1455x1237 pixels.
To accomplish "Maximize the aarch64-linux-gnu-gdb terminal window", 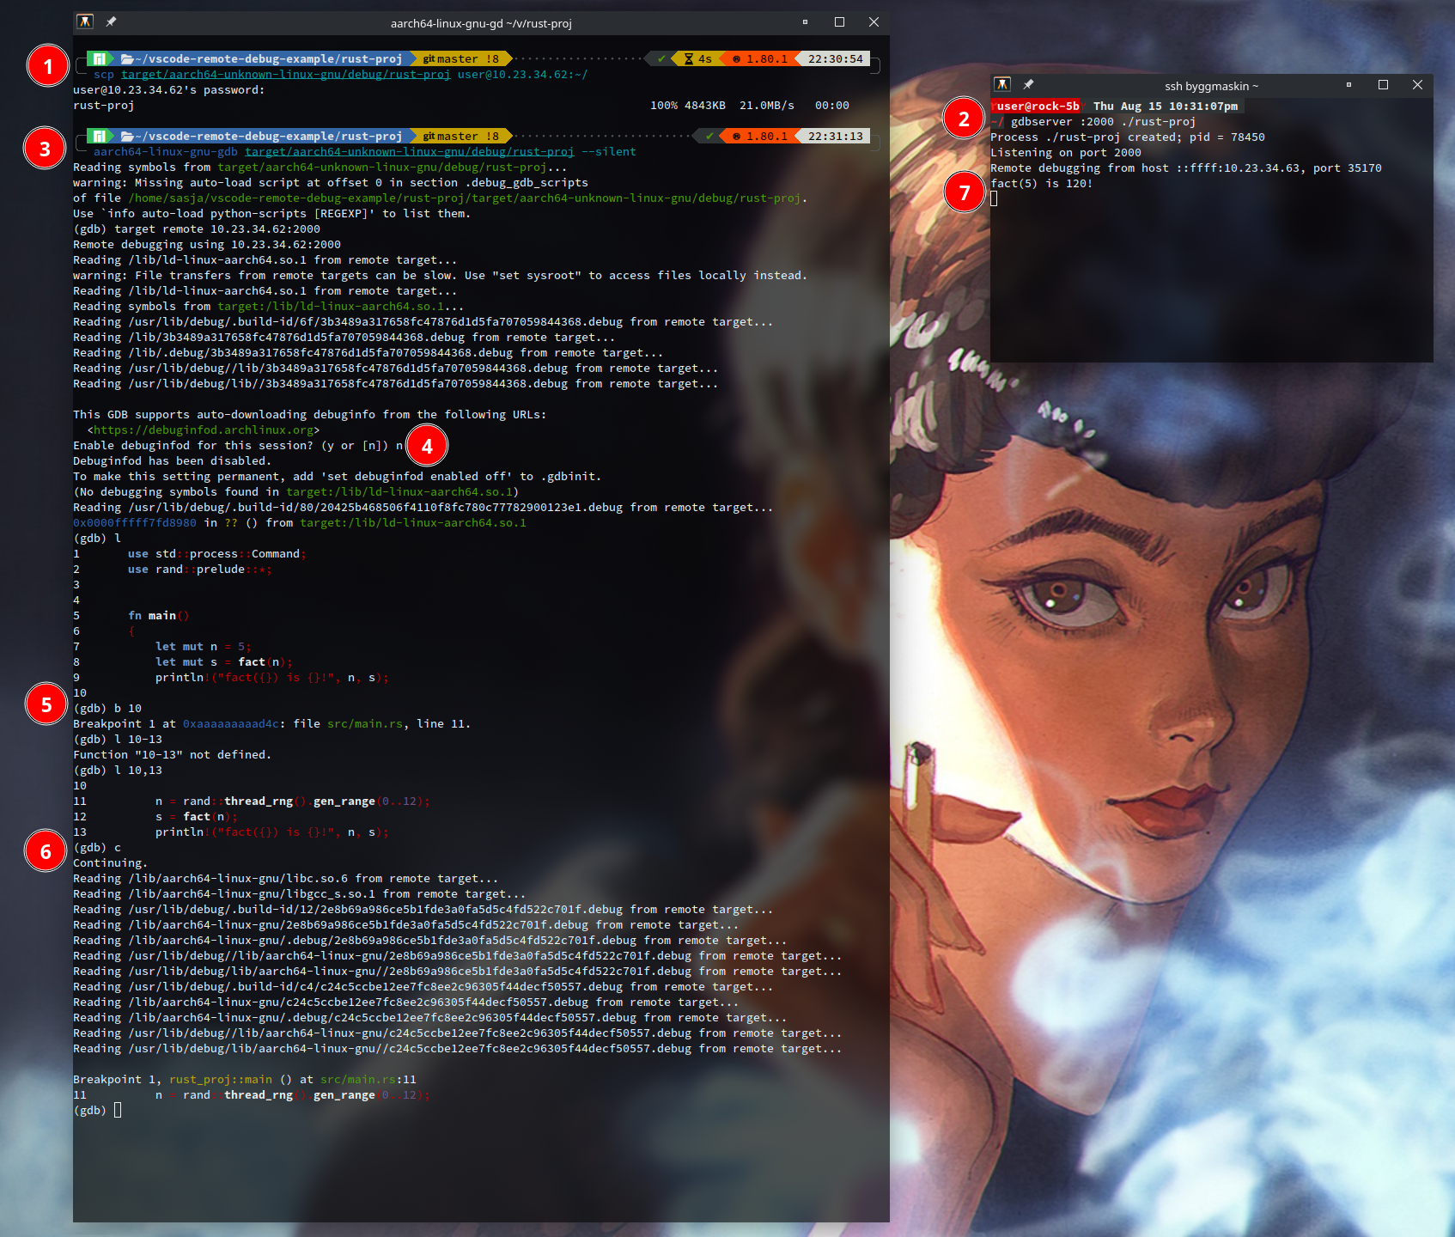I will pos(839,21).
